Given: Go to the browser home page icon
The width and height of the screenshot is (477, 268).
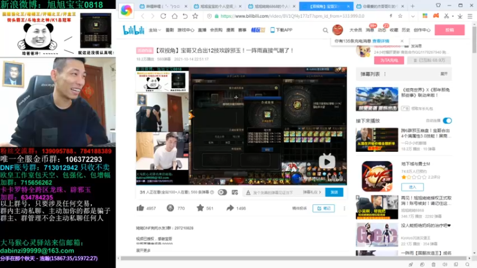Looking at the screenshot, I should tap(174, 16).
